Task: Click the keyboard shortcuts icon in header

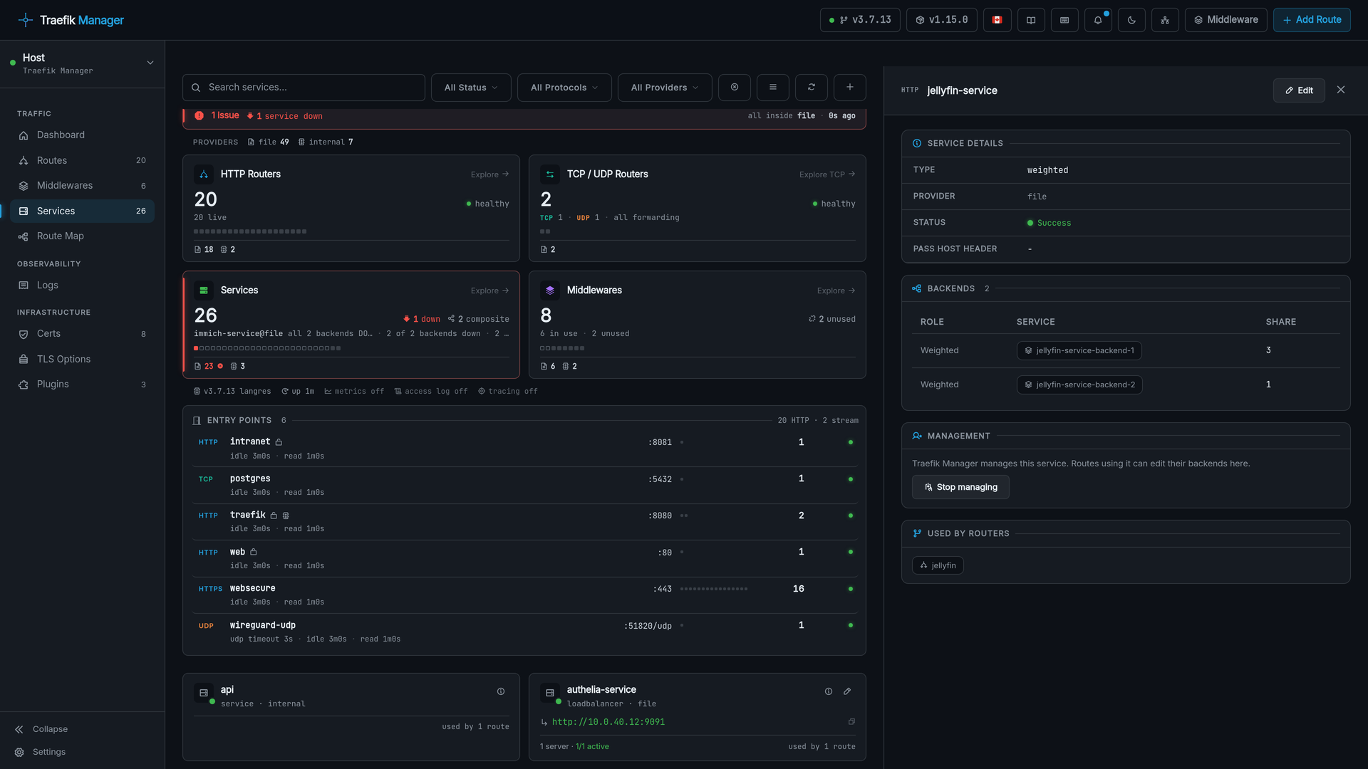Action: [x=1064, y=20]
